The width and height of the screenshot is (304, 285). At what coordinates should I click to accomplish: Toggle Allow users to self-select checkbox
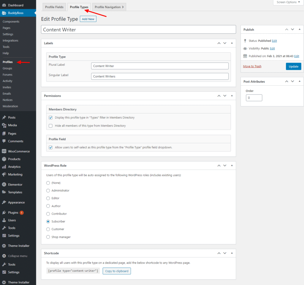(50, 147)
